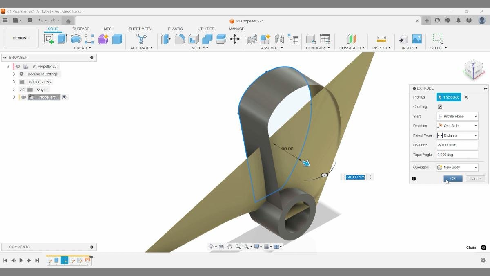This screenshot has width=490, height=276.
Task: Toggle the Chaining checkbox in Extrude dialog
Action: [x=440, y=106]
